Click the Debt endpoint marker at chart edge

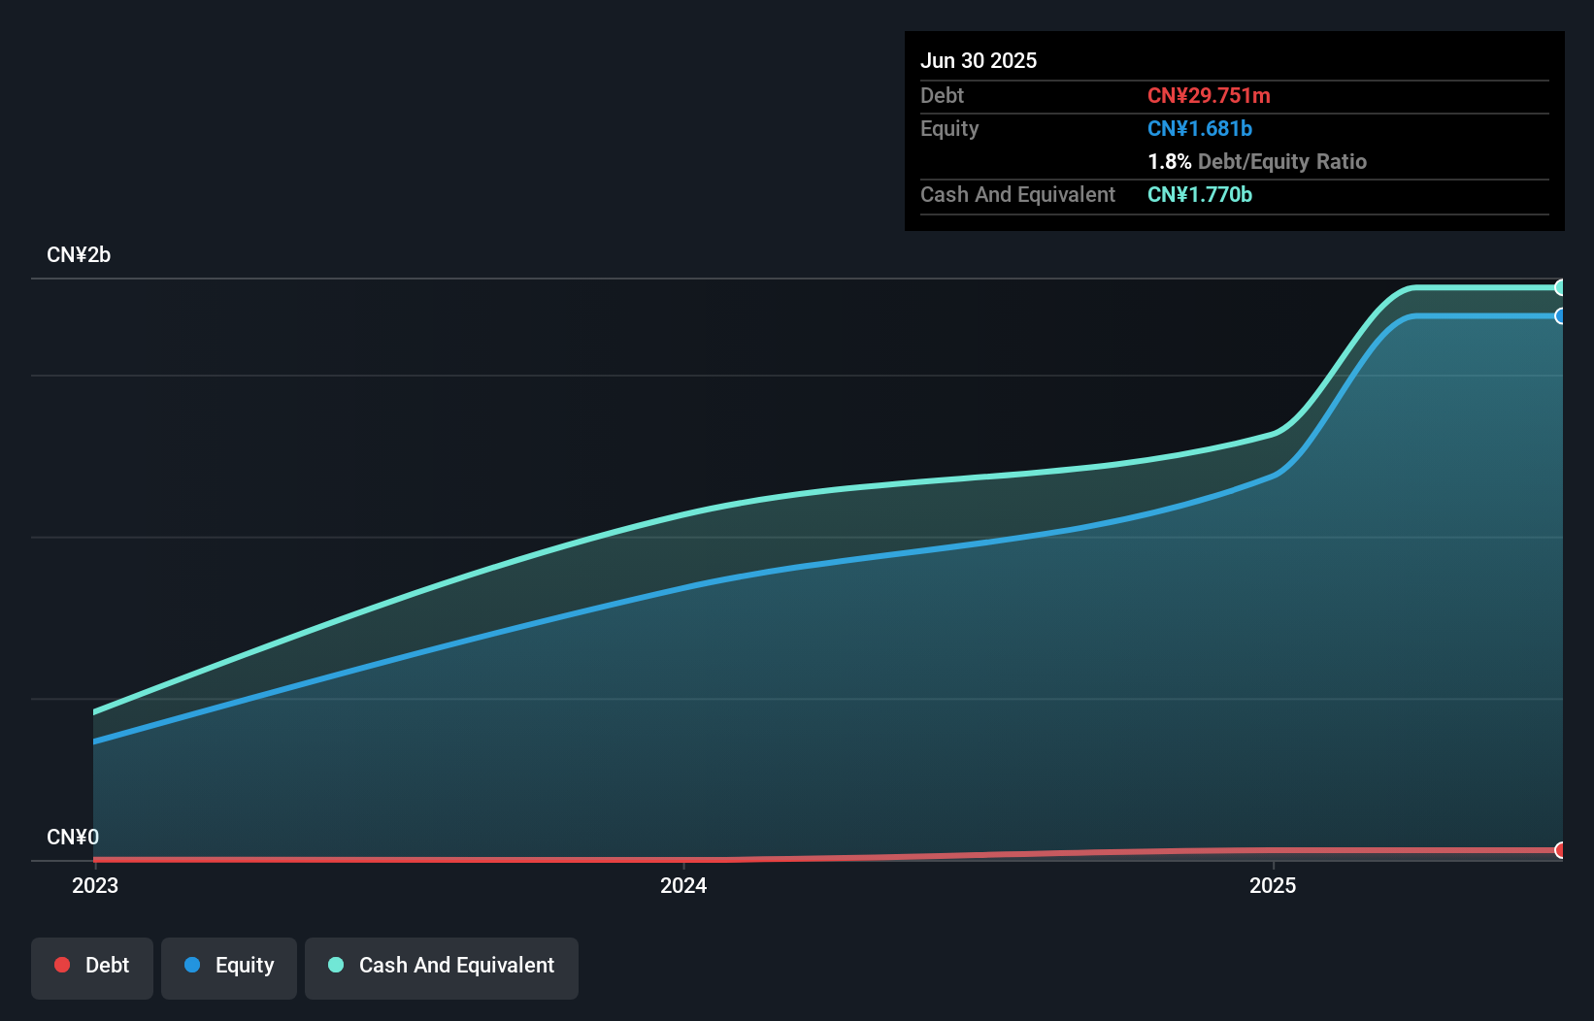tap(1561, 850)
